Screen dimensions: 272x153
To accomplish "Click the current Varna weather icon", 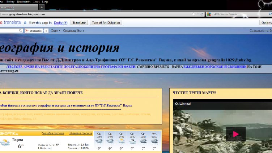I will coord(5,143).
